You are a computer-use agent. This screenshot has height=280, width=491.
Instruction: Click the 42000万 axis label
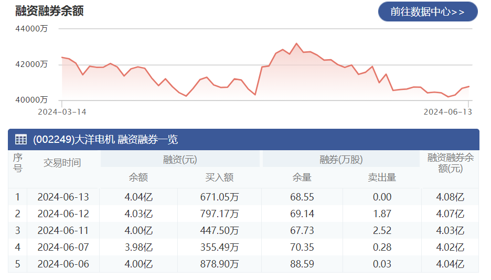[x=31, y=64]
